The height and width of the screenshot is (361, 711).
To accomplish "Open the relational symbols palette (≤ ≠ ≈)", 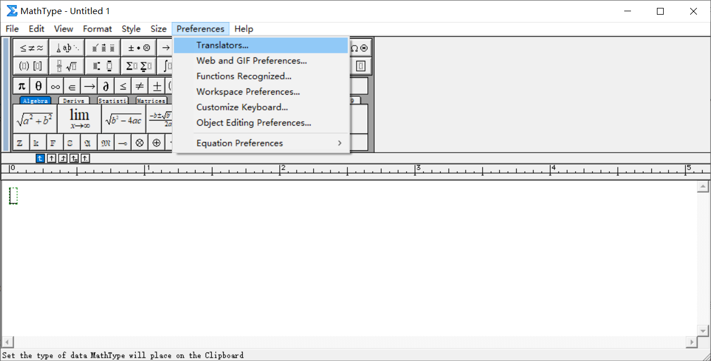I will click(x=31, y=48).
